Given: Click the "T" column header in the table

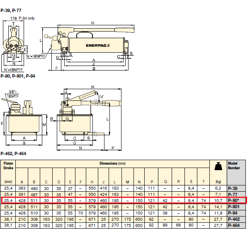Looking at the screenshot, I should click(204, 182).
